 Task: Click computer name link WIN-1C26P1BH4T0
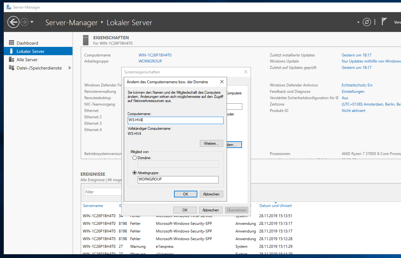(155, 55)
